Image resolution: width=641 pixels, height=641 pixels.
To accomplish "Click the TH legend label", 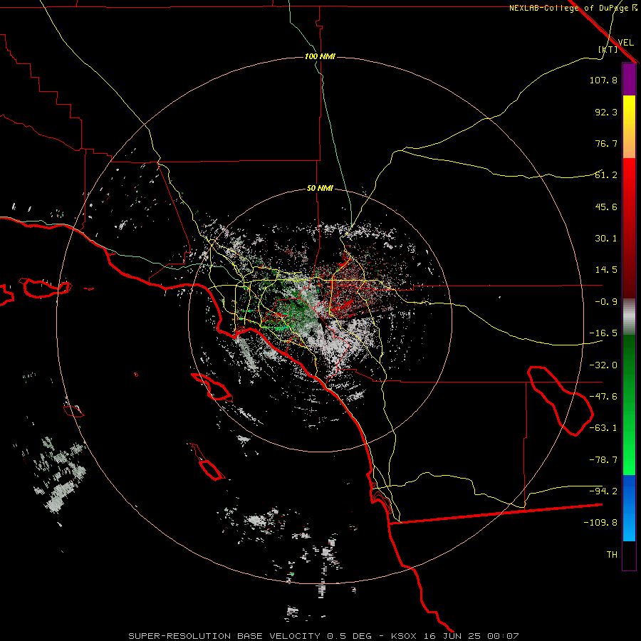I will [x=612, y=555].
